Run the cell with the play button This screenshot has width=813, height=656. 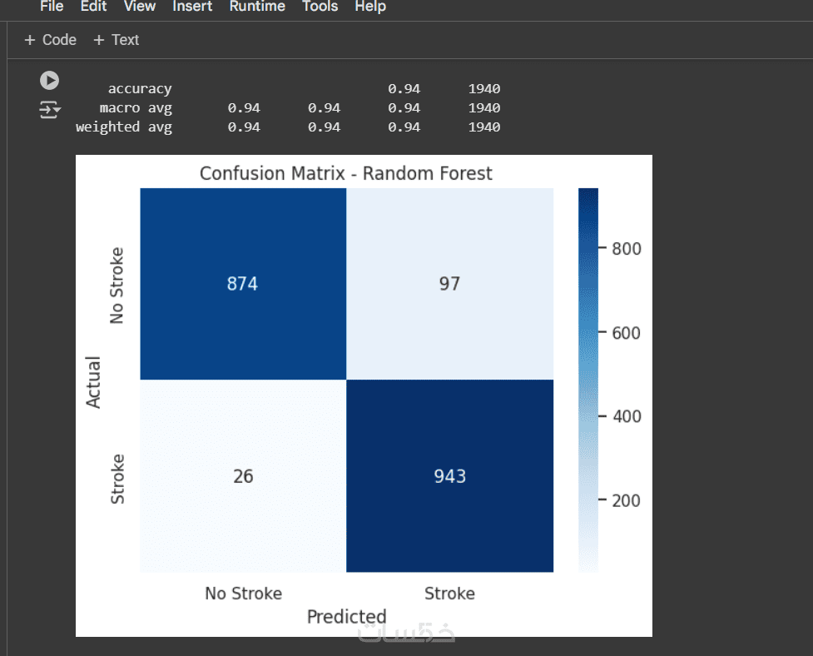(50, 81)
